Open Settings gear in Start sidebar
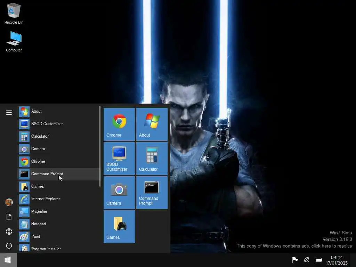The width and height of the screenshot is (356, 267). point(9,232)
